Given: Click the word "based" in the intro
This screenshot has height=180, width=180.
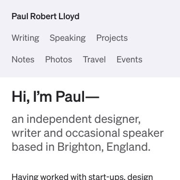Looking at the screenshot, I should coord(27,147).
